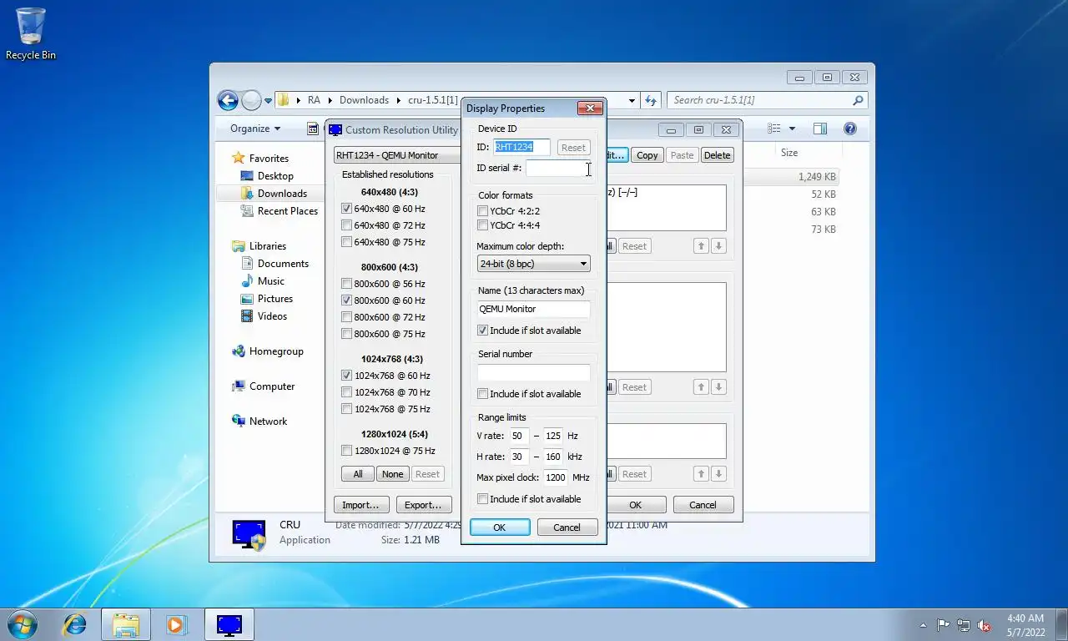Click the Explorer Back navigation arrow
This screenshot has width=1068, height=641.
coord(228,100)
